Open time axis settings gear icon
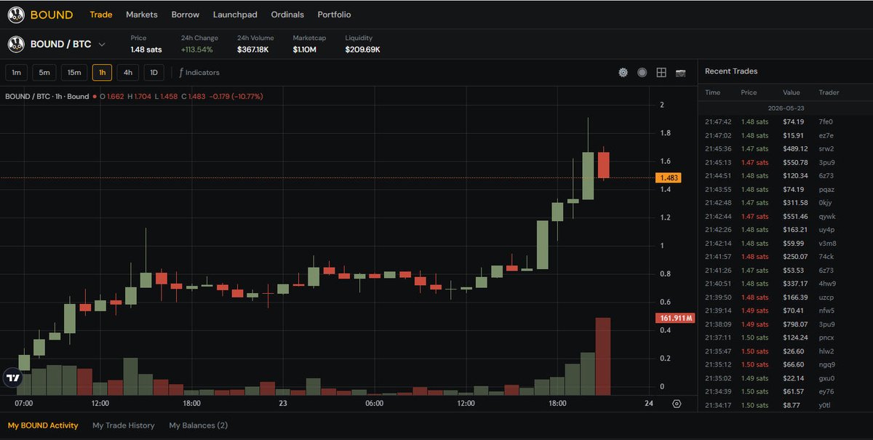 pyautogui.click(x=677, y=404)
